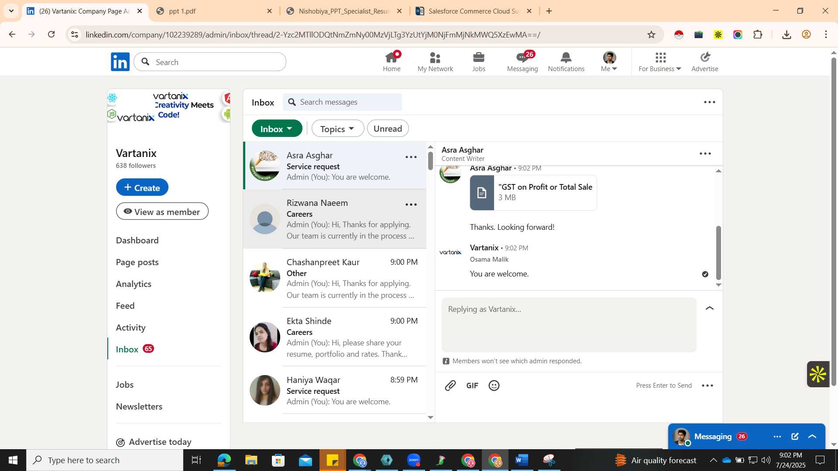The width and height of the screenshot is (838, 471).
Task: Open inbox header three-dot options menu
Action: pyautogui.click(x=710, y=102)
